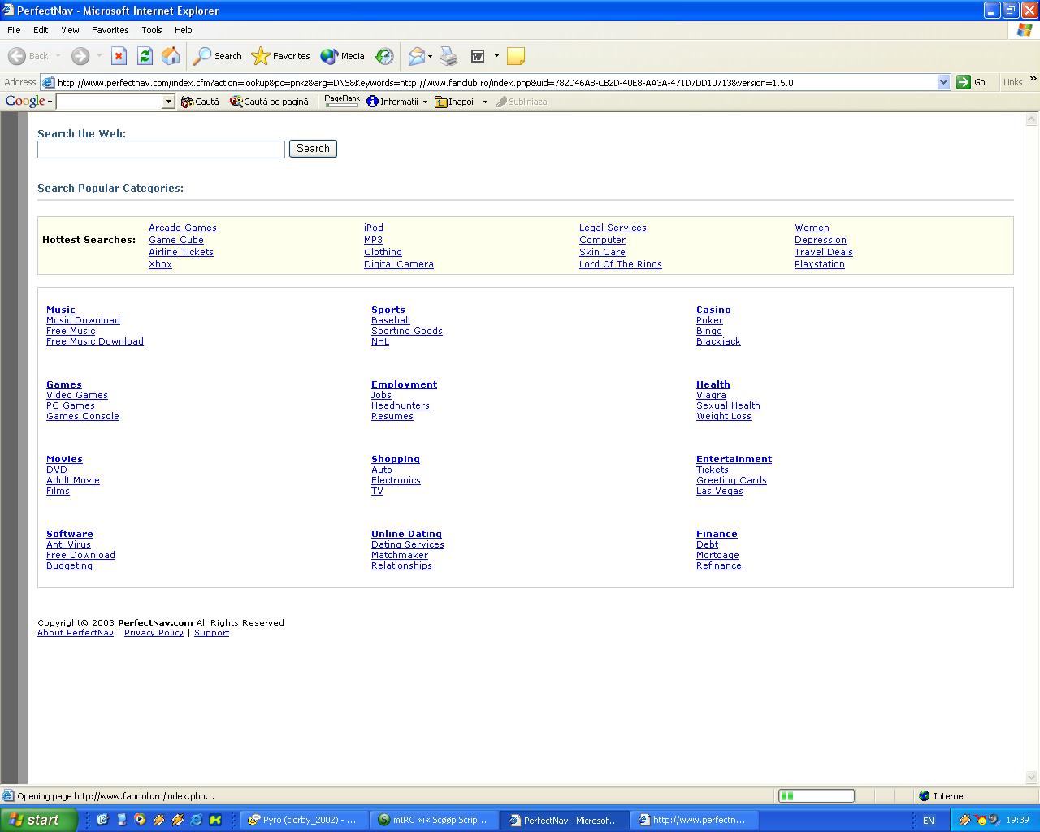This screenshot has width=1040, height=832.
Task: Open the History icon
Action: pyautogui.click(x=384, y=56)
